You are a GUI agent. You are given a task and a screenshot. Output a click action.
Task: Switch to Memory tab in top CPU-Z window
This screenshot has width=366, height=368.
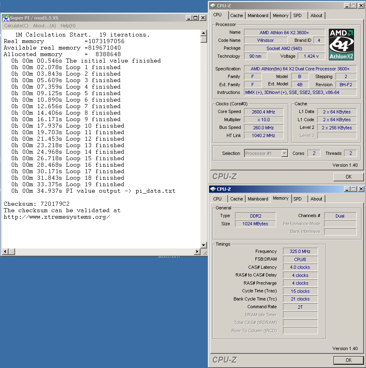point(281,15)
